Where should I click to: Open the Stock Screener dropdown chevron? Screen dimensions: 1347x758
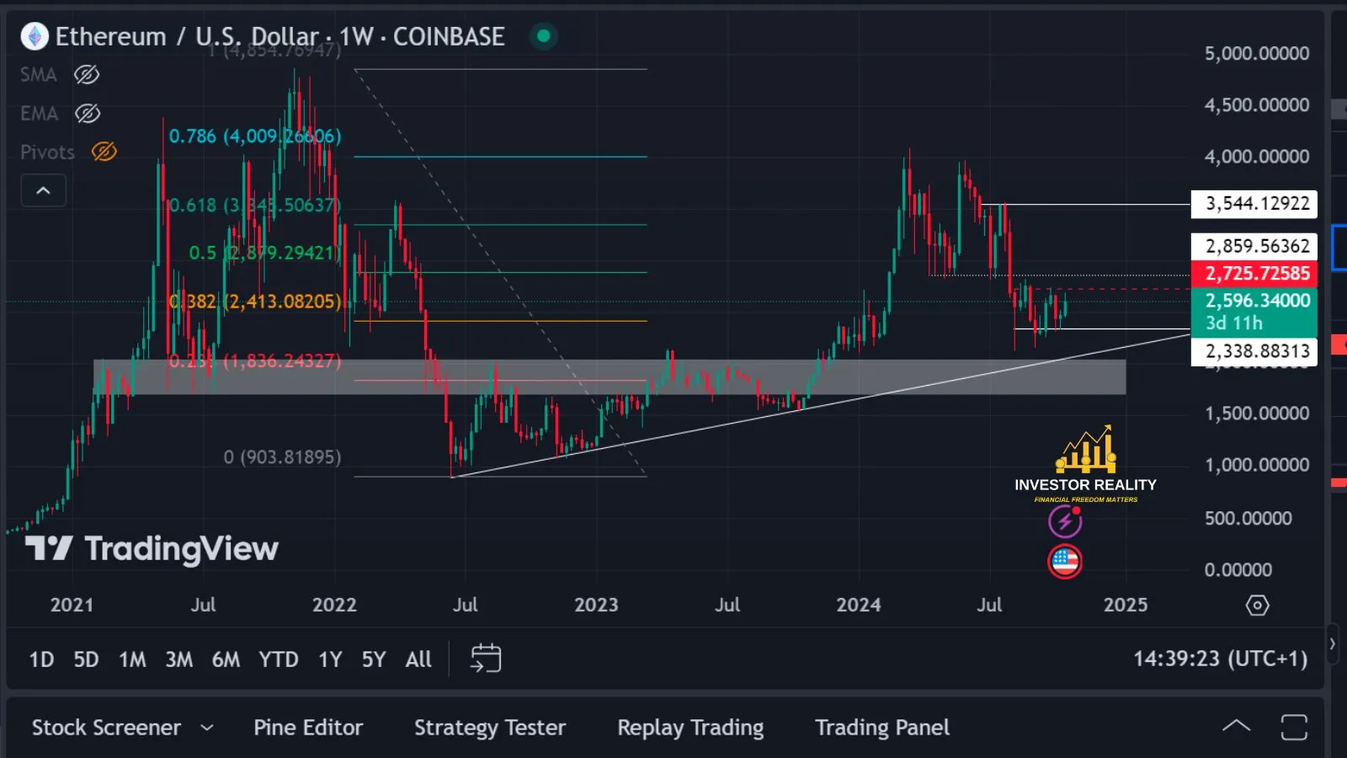pos(209,727)
